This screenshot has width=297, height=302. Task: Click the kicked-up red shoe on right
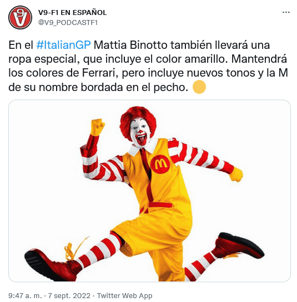[x=239, y=245]
